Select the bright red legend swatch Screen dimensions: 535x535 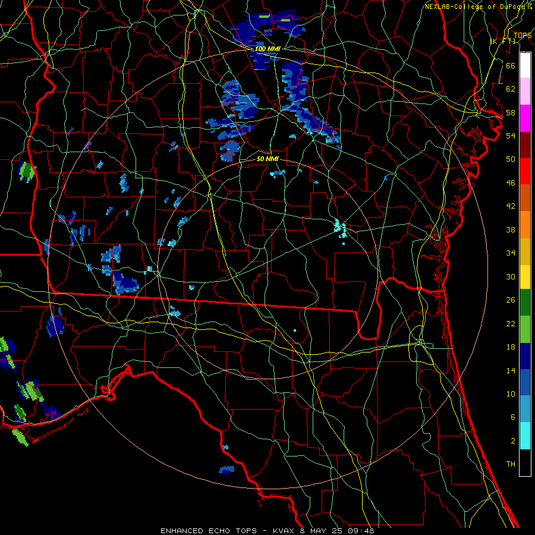coord(525,171)
